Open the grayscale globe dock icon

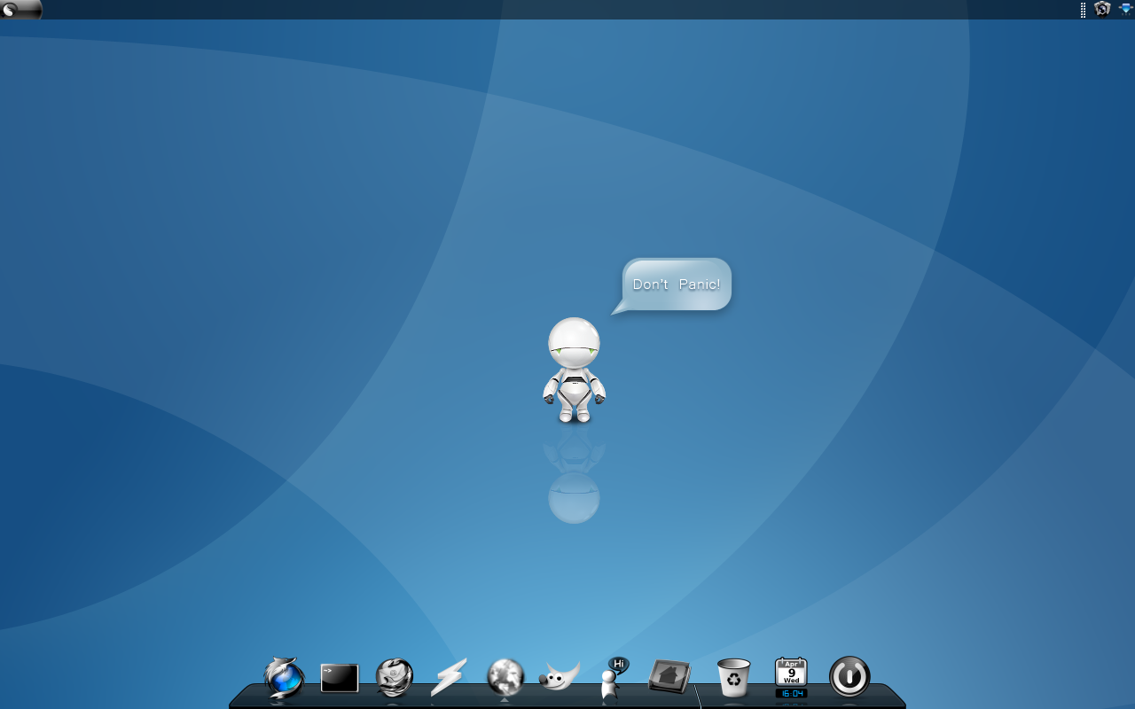(505, 677)
